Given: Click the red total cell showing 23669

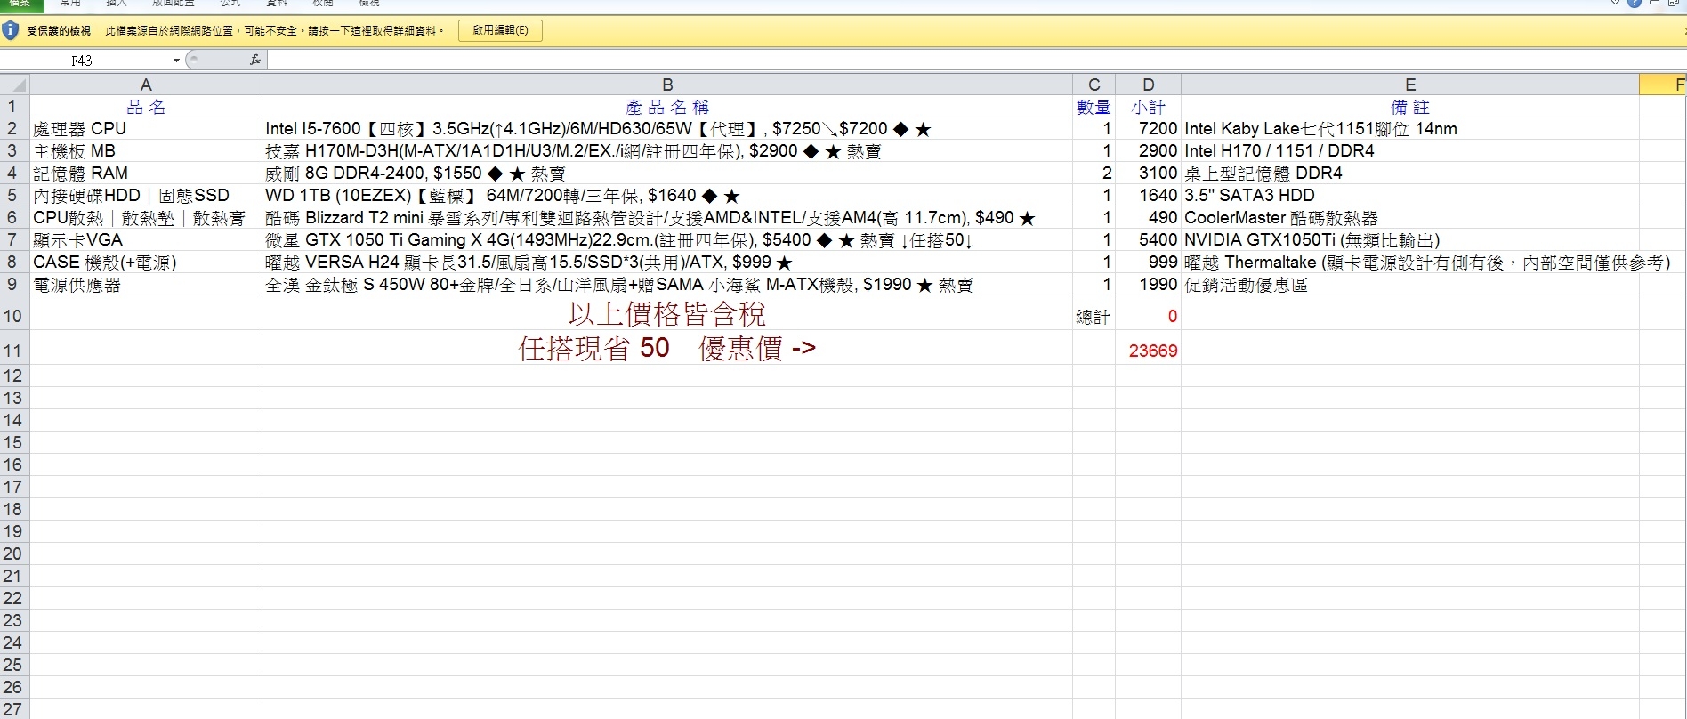Looking at the screenshot, I should 1148,351.
